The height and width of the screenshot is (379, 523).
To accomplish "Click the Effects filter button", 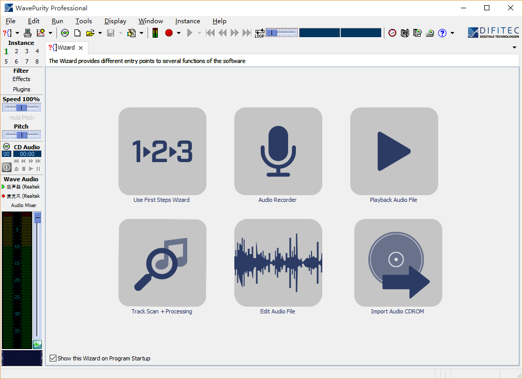I will pyautogui.click(x=21, y=79).
